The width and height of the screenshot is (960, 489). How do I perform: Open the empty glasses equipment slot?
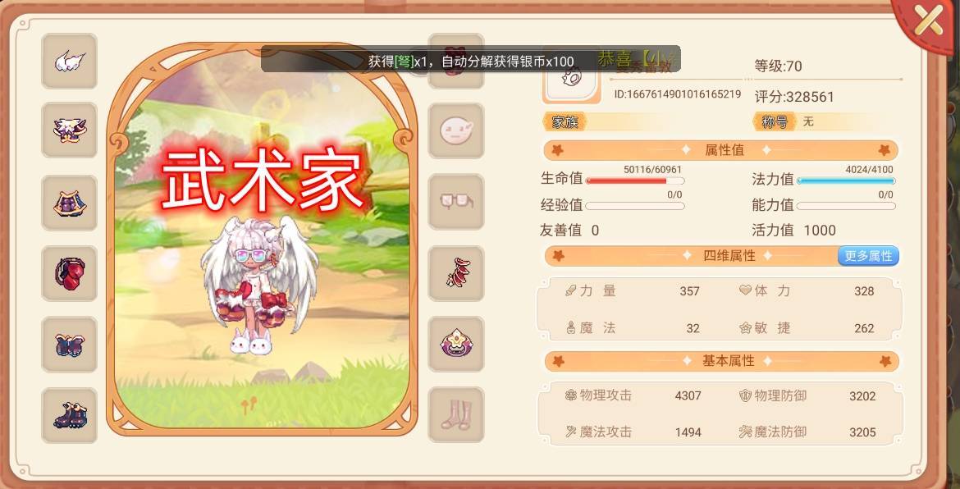pos(456,202)
